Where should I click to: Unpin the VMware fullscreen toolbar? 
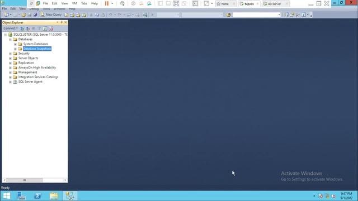coord(31,3)
